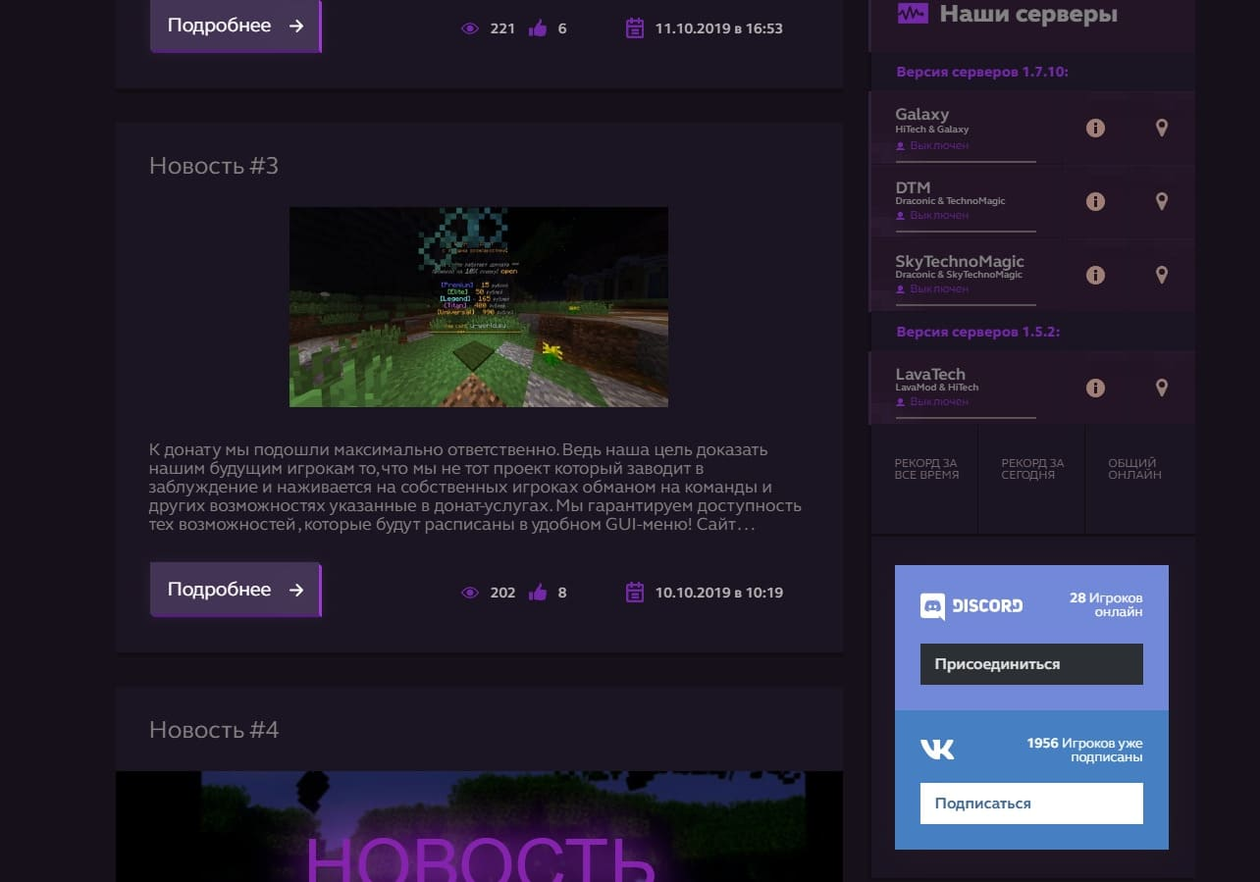The image size is (1260, 882).
Task: Subscribe on VK with Подписаться button
Action: pyautogui.click(x=1031, y=804)
